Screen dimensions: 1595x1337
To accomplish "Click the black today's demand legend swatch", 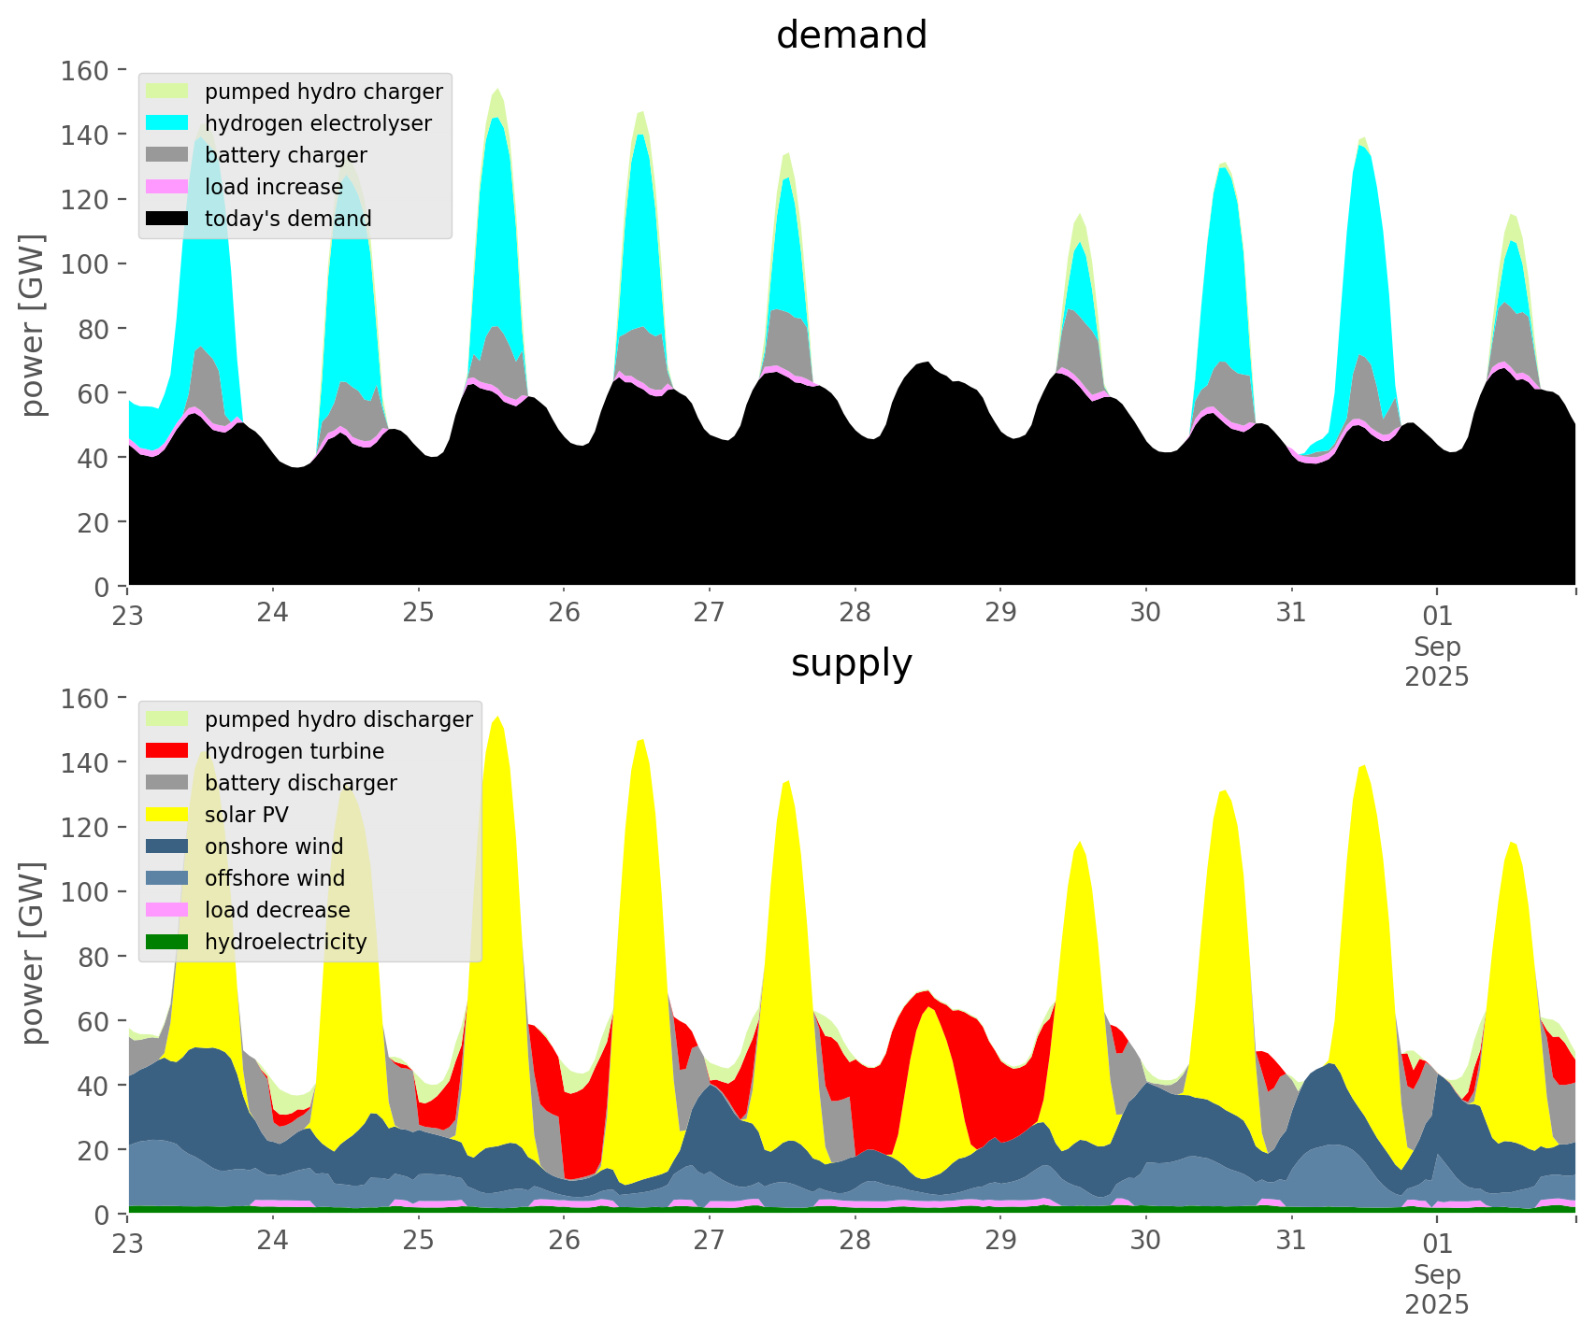I will click(x=168, y=219).
